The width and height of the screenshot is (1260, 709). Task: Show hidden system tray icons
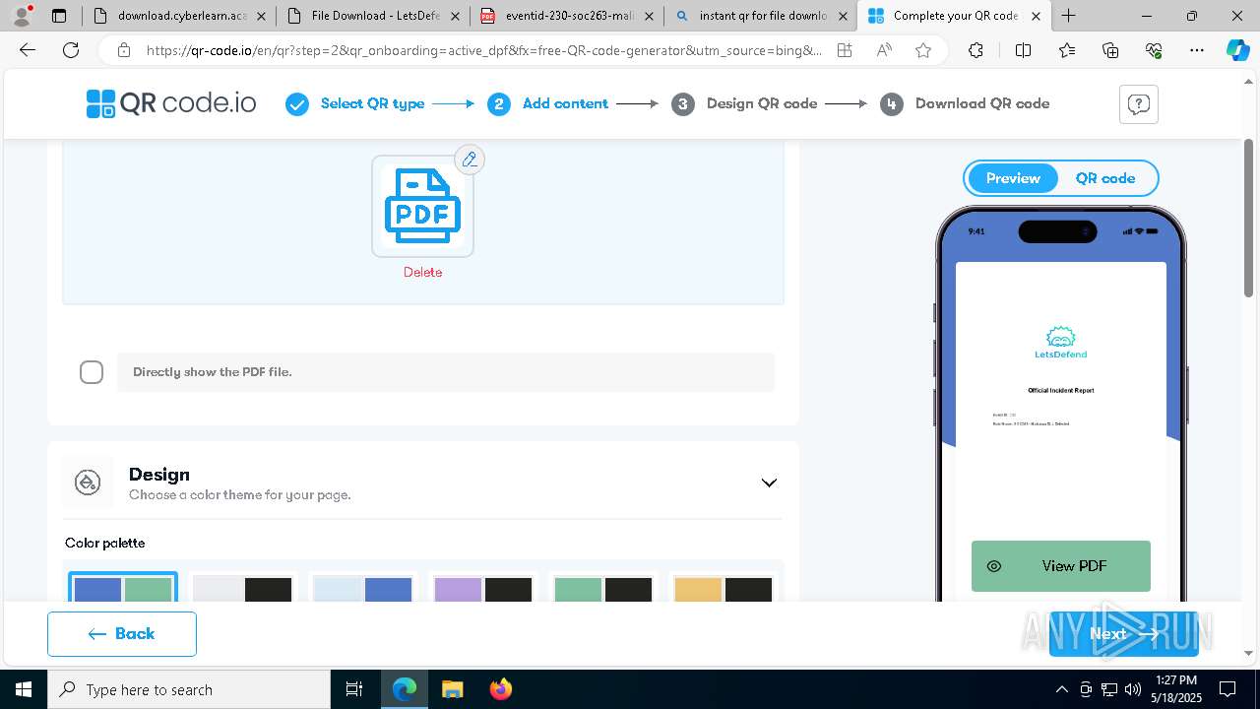[x=1061, y=689]
